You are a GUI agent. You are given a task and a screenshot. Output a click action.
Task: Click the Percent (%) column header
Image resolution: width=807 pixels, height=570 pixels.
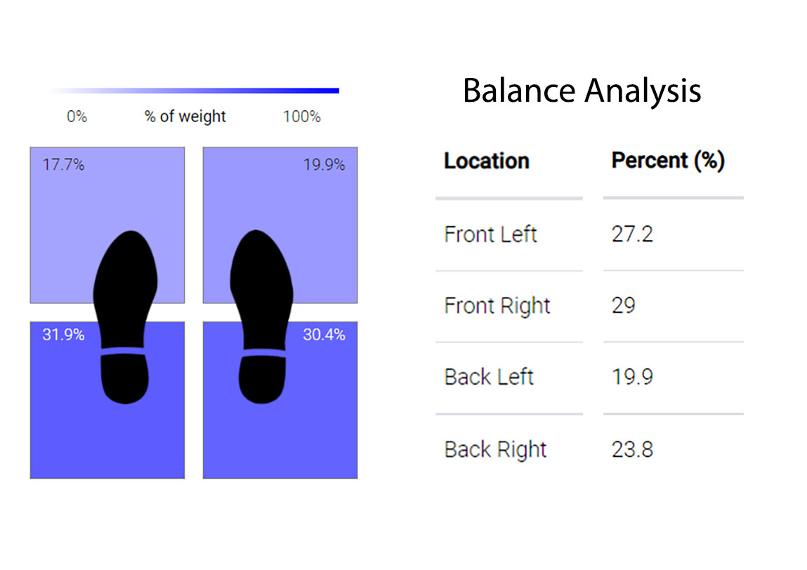click(667, 161)
